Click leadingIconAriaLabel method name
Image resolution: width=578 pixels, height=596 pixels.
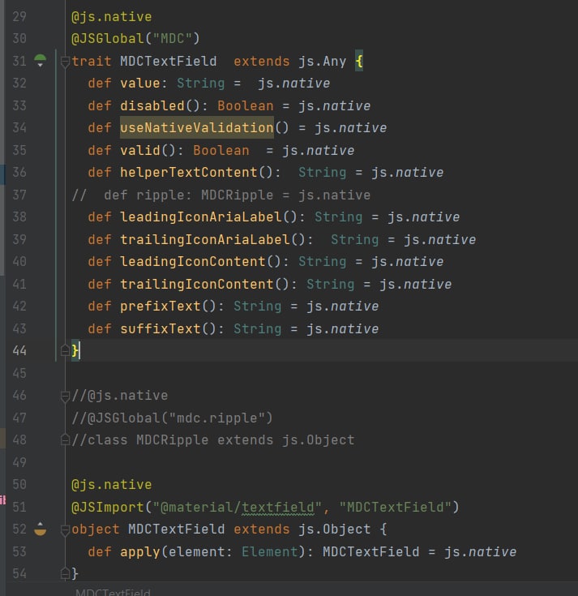(201, 217)
